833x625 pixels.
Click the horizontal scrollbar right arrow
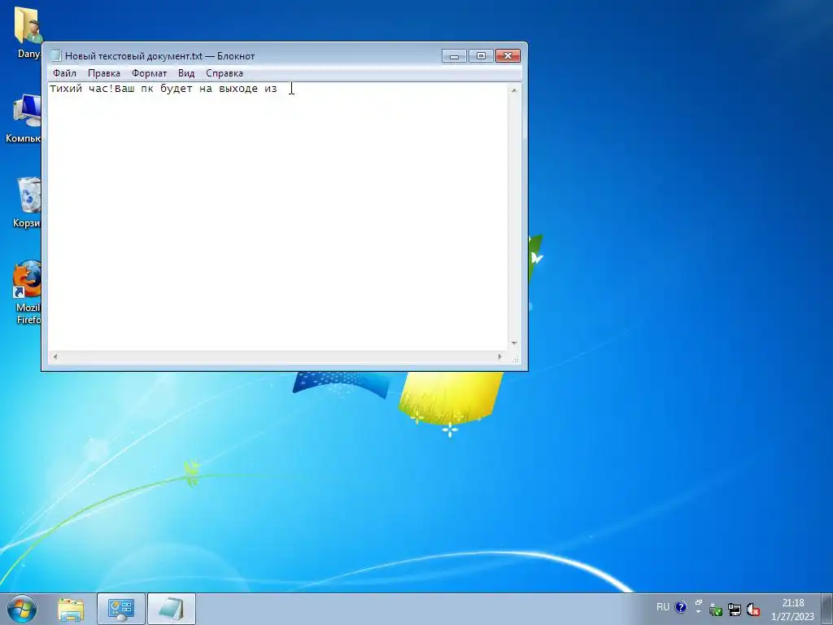(x=500, y=356)
